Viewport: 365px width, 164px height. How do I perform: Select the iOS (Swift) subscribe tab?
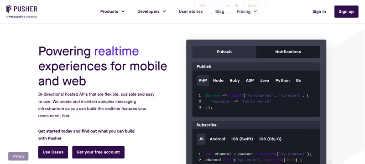[242, 139]
